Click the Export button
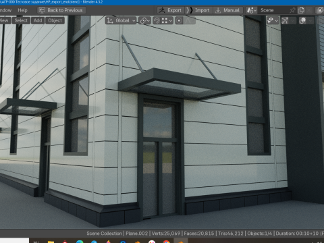Screen dimensions: 324x243 coord(171,10)
